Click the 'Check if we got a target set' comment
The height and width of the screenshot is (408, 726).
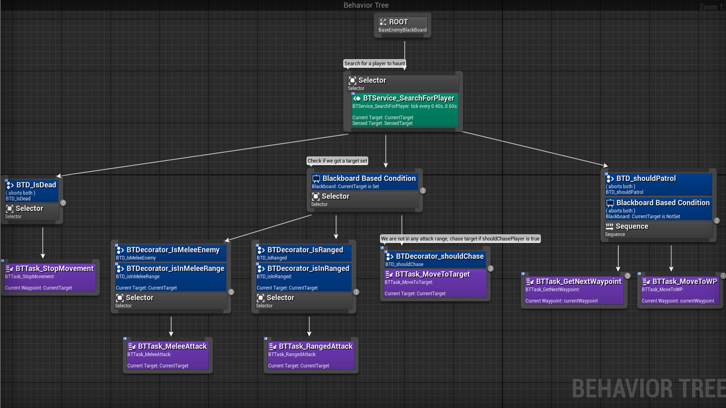point(338,161)
